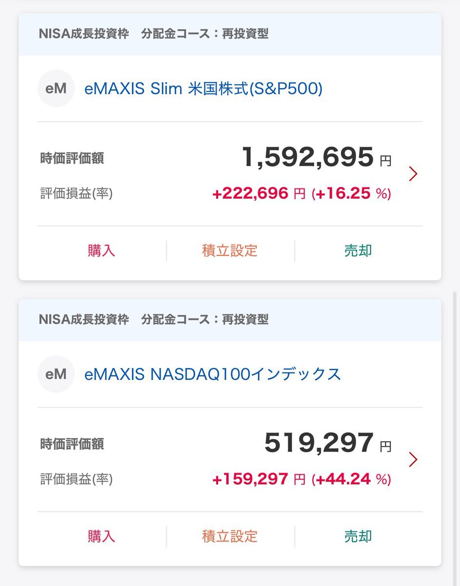The height and width of the screenshot is (586, 460).
Task: Tap 購入 for the NASDAQ100 fund
Action: (x=101, y=536)
